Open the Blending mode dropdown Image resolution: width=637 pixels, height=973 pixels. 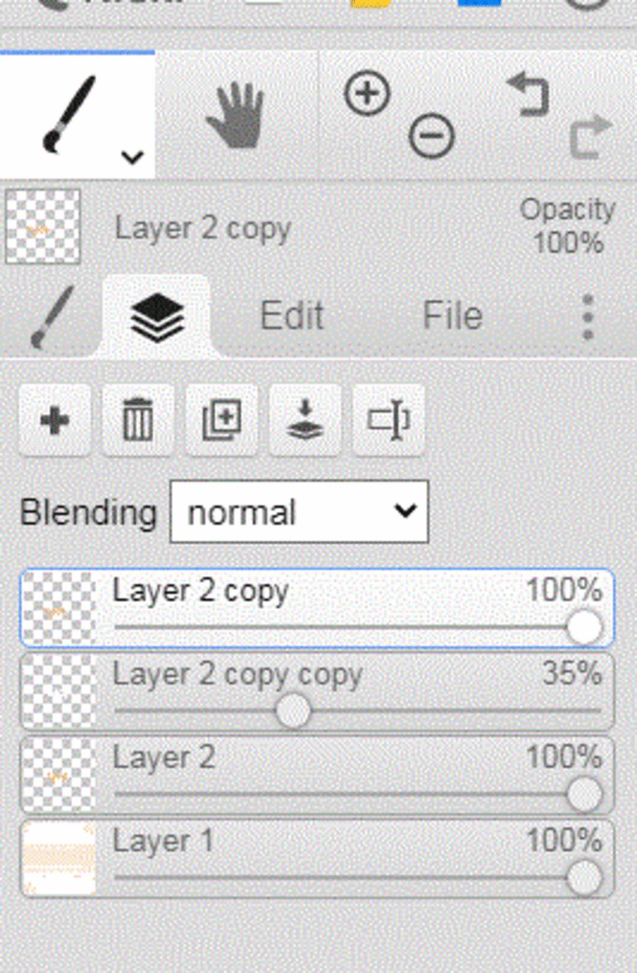click(299, 512)
